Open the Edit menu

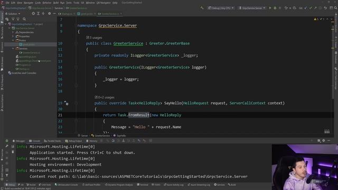click(13, 3)
